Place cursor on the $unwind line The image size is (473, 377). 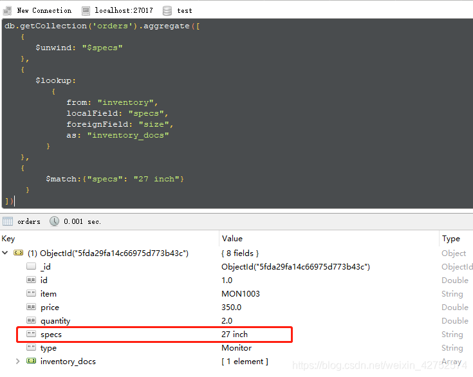point(79,48)
